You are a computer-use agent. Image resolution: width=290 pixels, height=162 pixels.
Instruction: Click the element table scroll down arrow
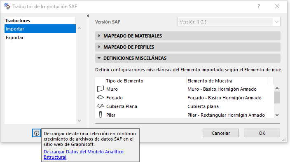[277, 115]
